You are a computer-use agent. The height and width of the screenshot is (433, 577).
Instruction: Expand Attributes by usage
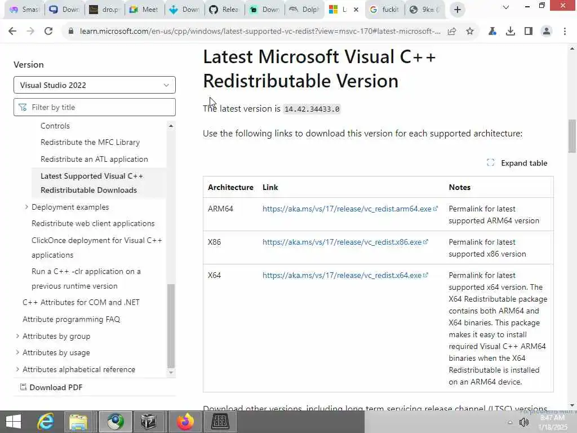(x=17, y=352)
